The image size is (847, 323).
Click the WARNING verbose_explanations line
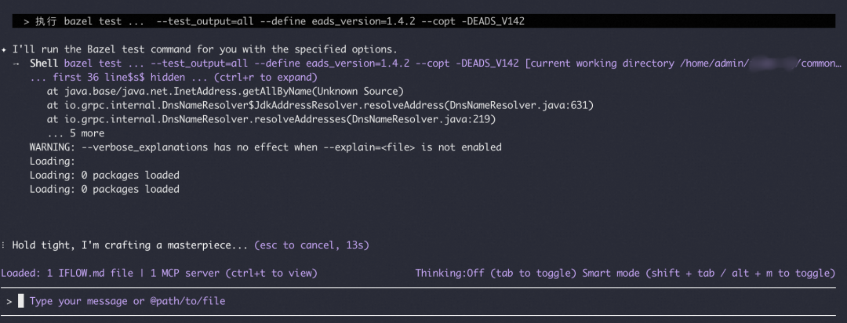click(265, 147)
